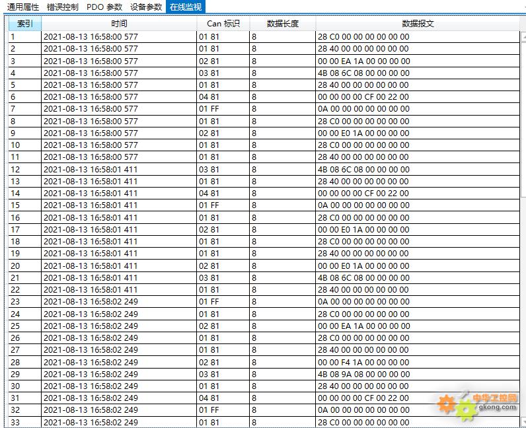The height and width of the screenshot is (428, 526).
Task: Sort by the 数据长度 column header
Action: click(282, 24)
